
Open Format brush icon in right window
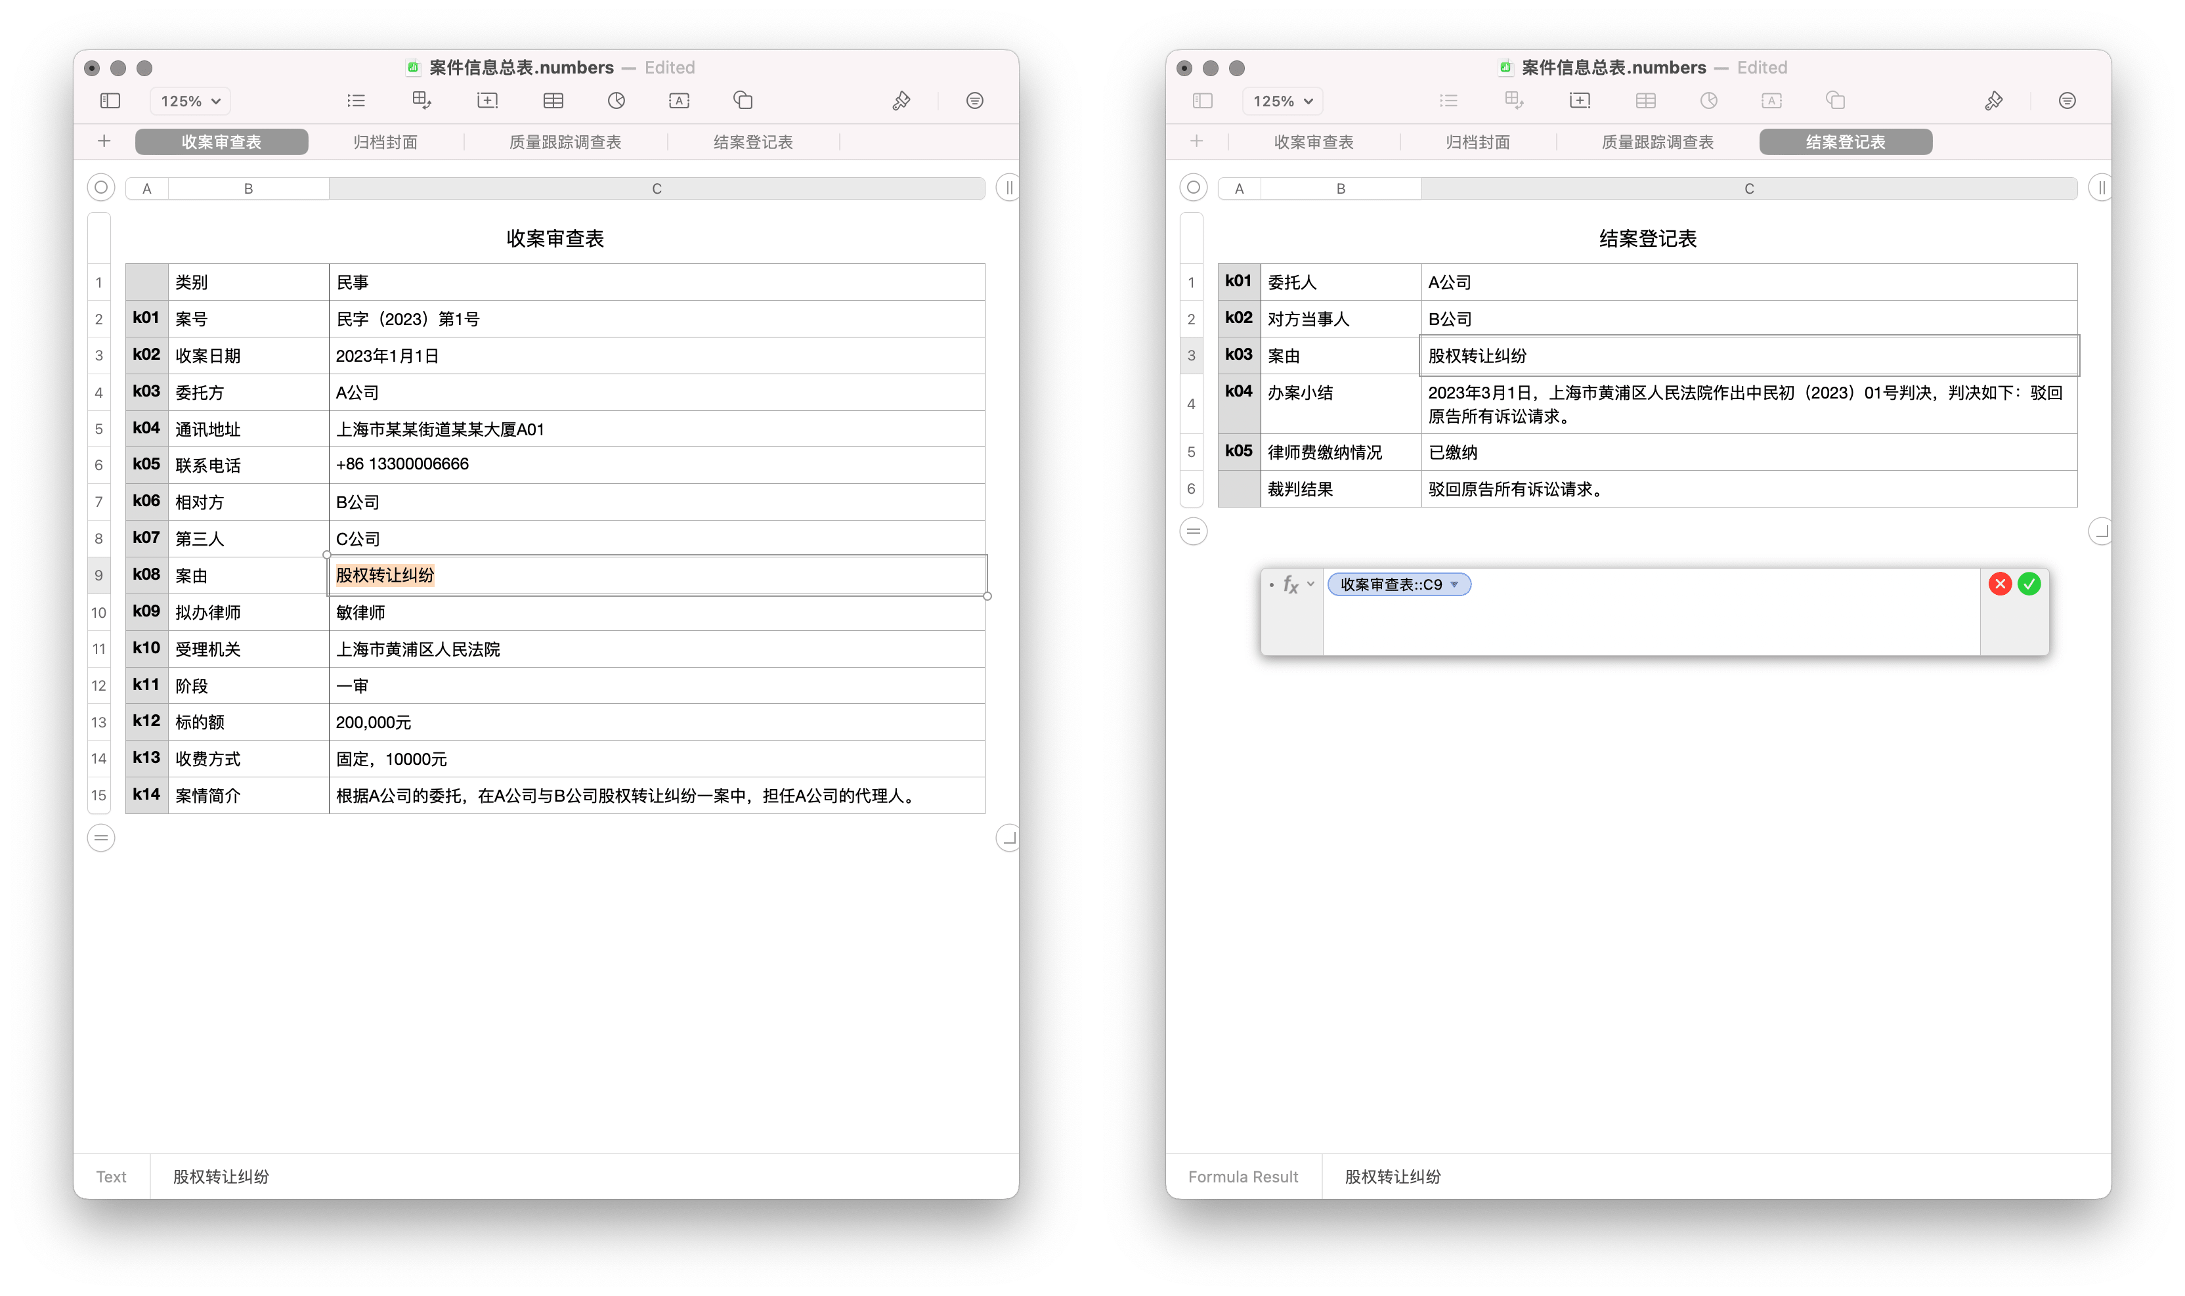click(1994, 100)
